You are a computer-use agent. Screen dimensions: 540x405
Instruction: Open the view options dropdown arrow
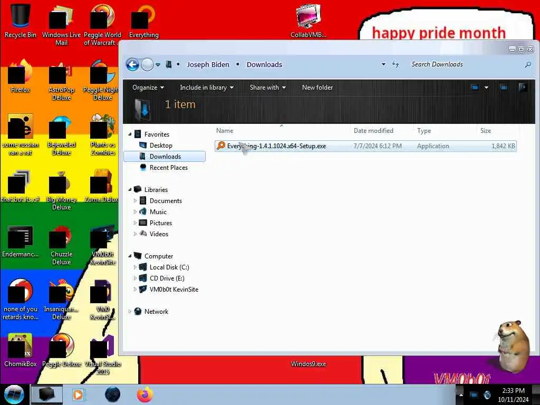[x=486, y=88]
